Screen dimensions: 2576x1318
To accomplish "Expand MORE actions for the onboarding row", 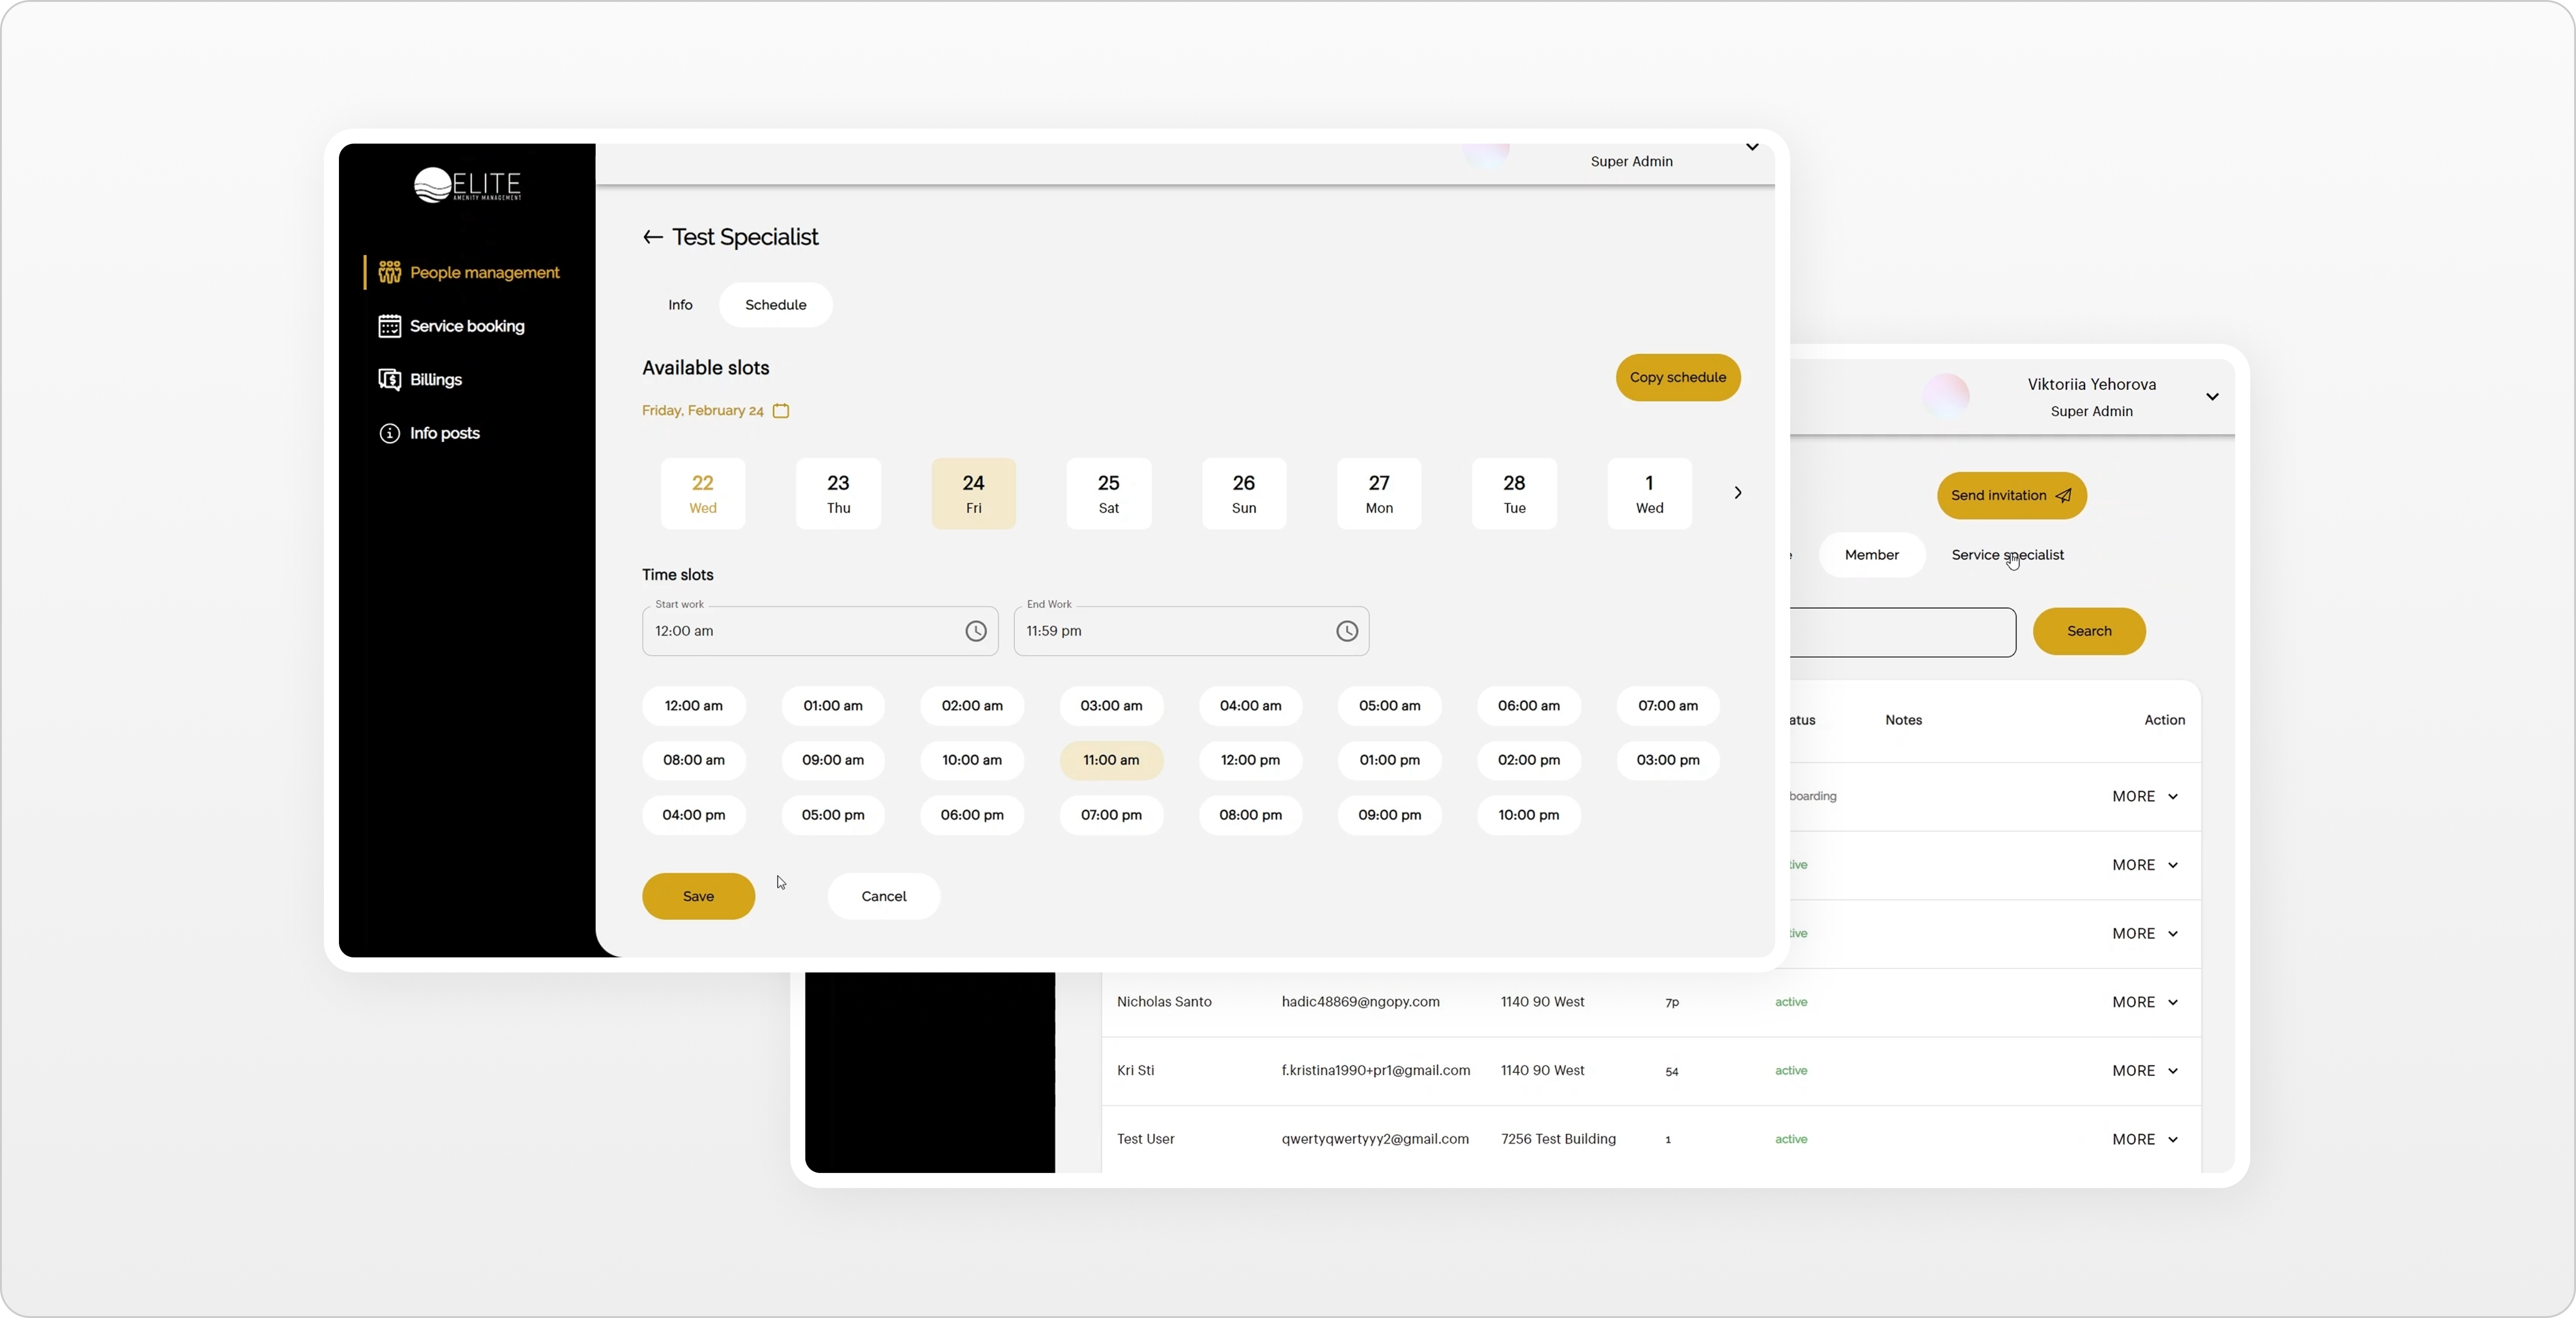I will click(x=2145, y=797).
